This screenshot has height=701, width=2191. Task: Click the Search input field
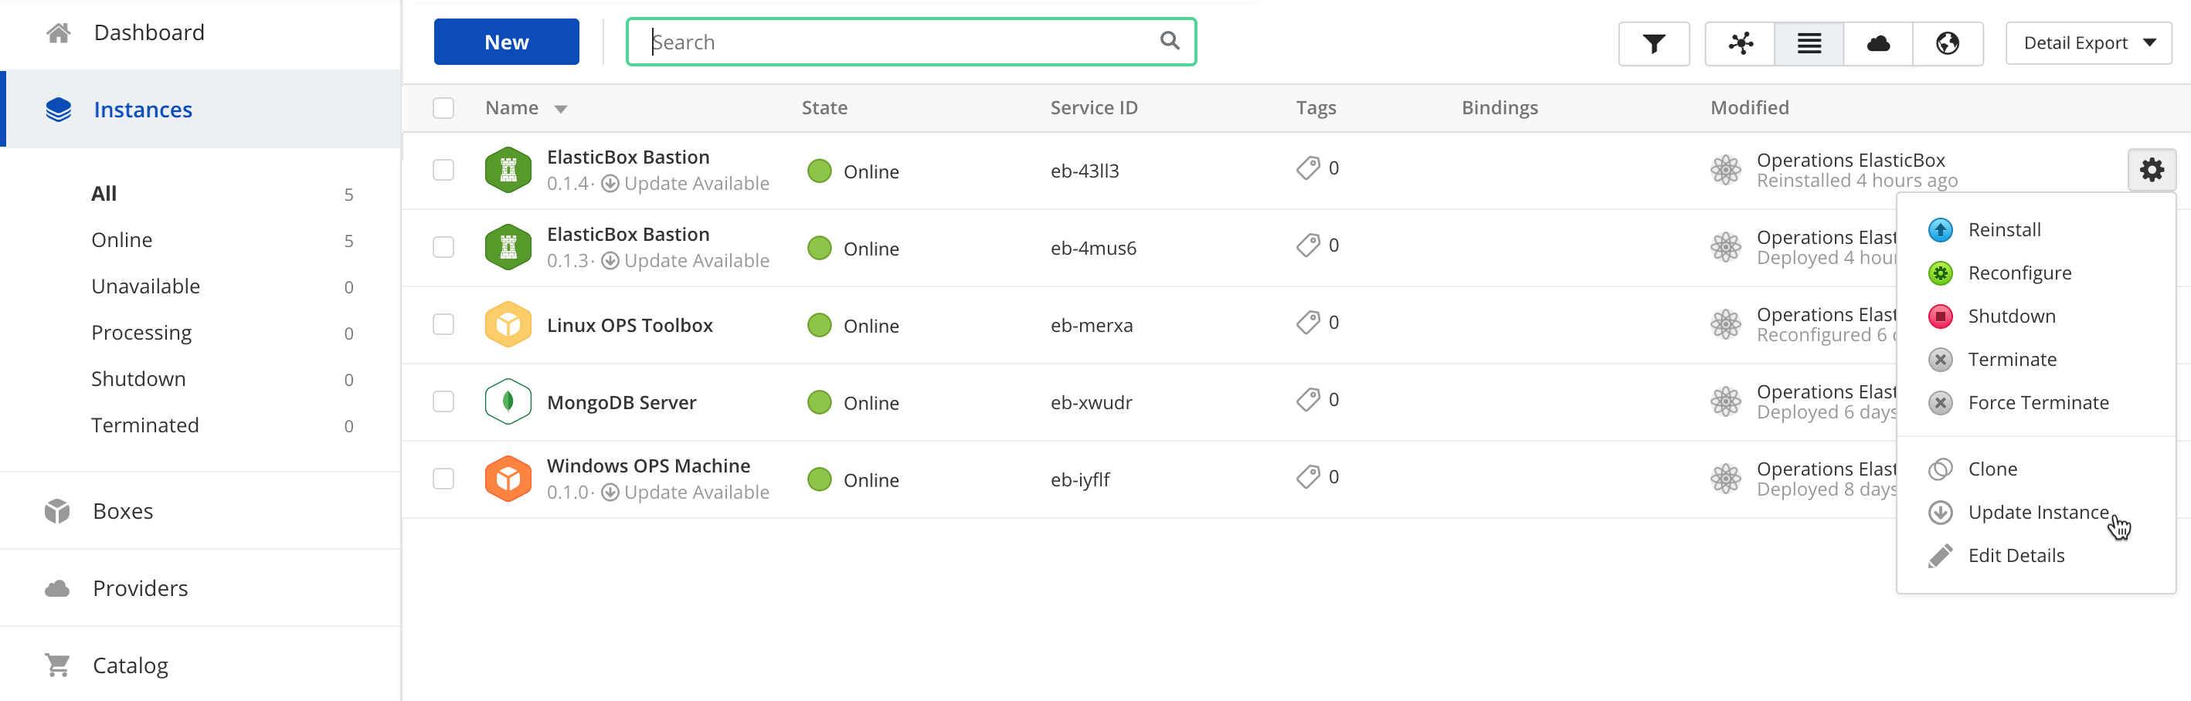[911, 42]
